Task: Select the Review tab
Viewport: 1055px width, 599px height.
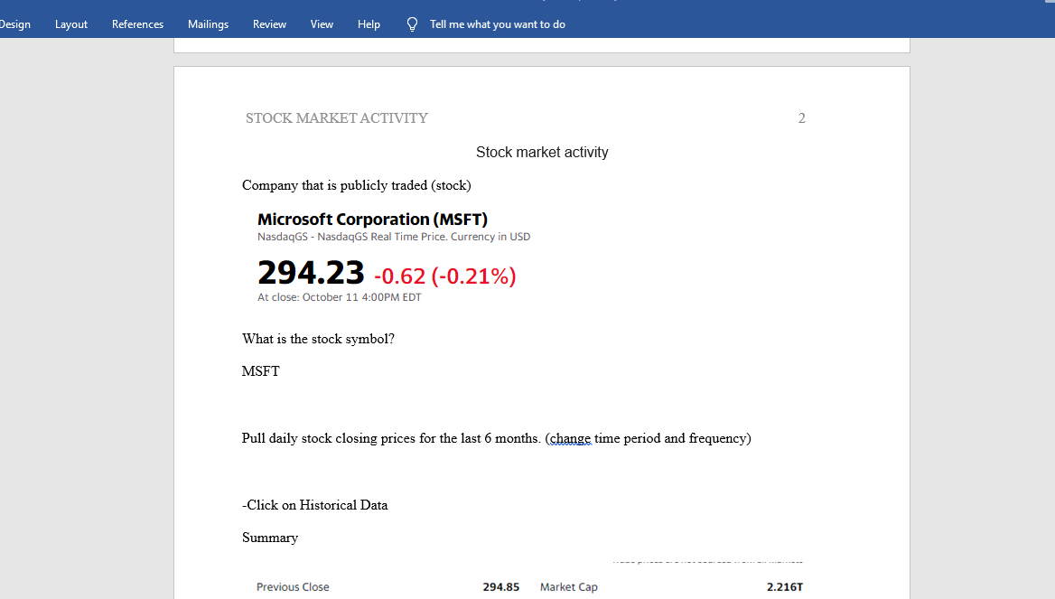Action: [269, 24]
